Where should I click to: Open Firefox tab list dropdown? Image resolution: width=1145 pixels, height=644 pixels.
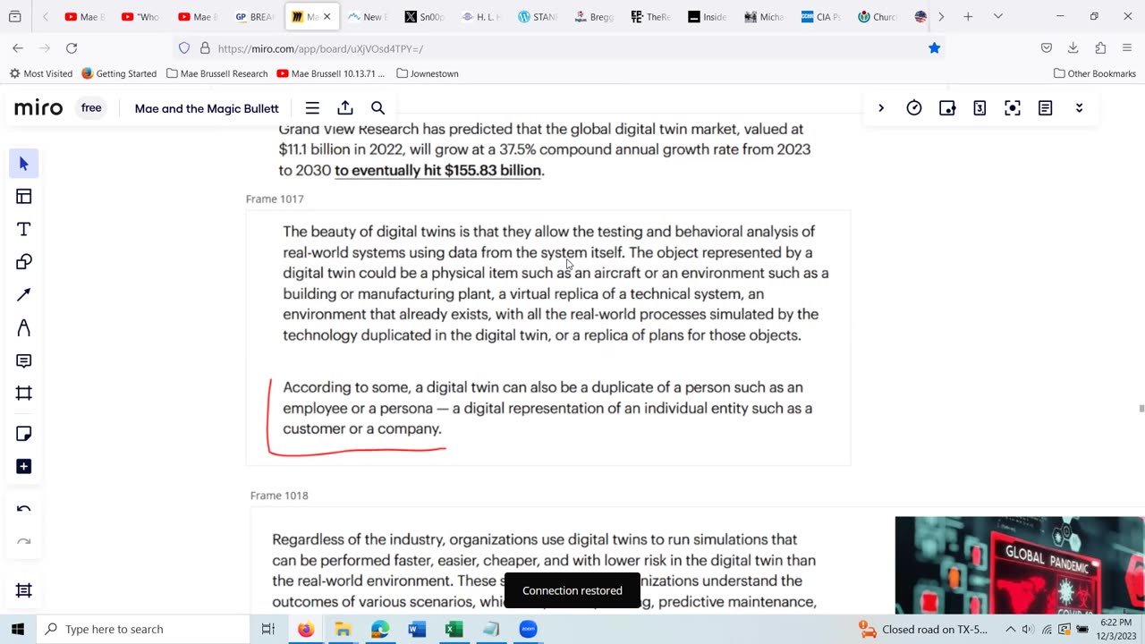[998, 16]
